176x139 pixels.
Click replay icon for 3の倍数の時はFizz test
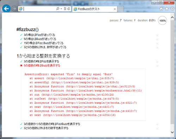157,62
